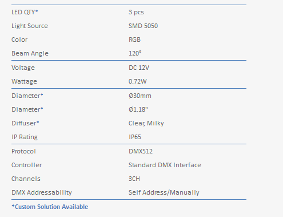This screenshot has height=217, width=283.
Task: Select the Beam Angle label
Action: (30, 53)
